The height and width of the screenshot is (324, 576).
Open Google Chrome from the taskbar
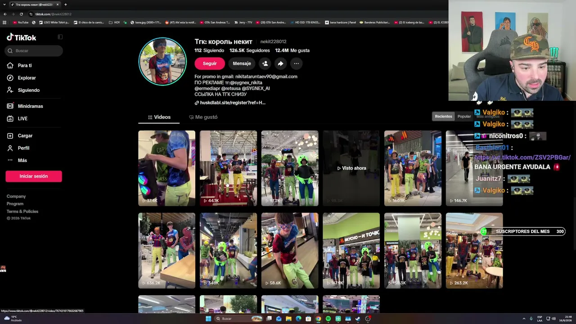318,319
